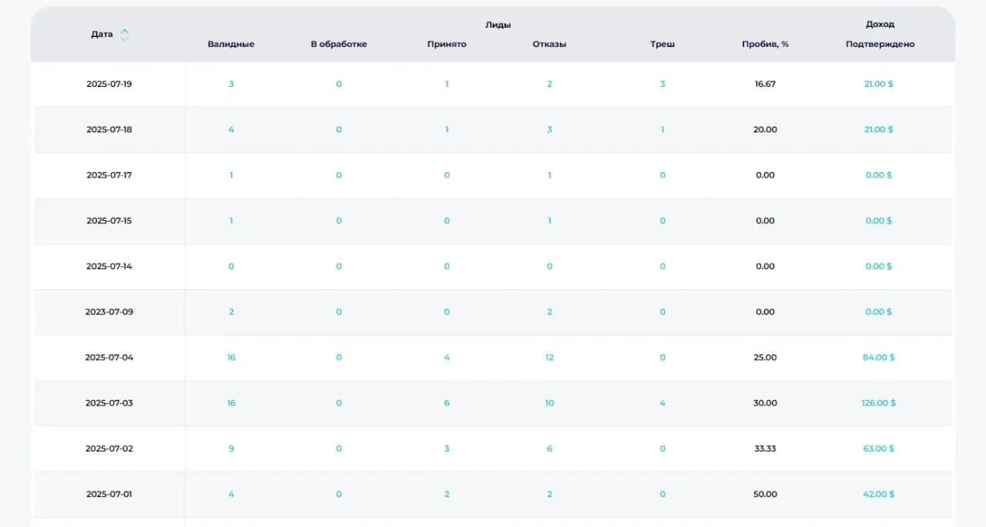This screenshot has width=986, height=527.
Task: Click the 84.00 $ confirmed income
Action: coord(878,357)
